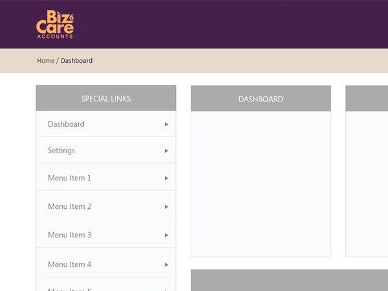Viewport: 388px width, 291px height.
Task: Click the triangle icon beside Menu Item 3
Action: coord(166,235)
